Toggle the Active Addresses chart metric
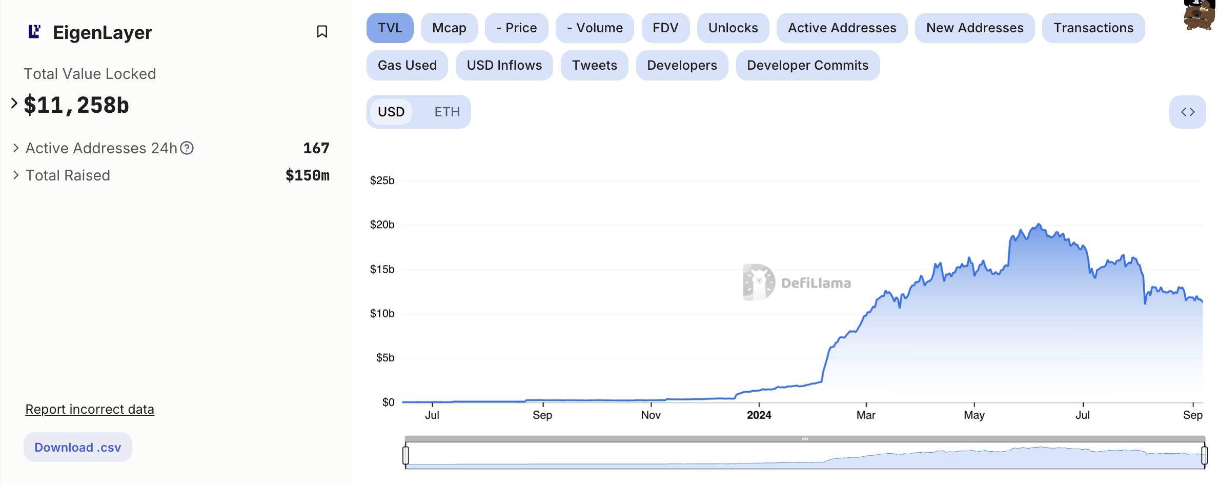This screenshot has height=485, width=1218. pyautogui.click(x=842, y=28)
